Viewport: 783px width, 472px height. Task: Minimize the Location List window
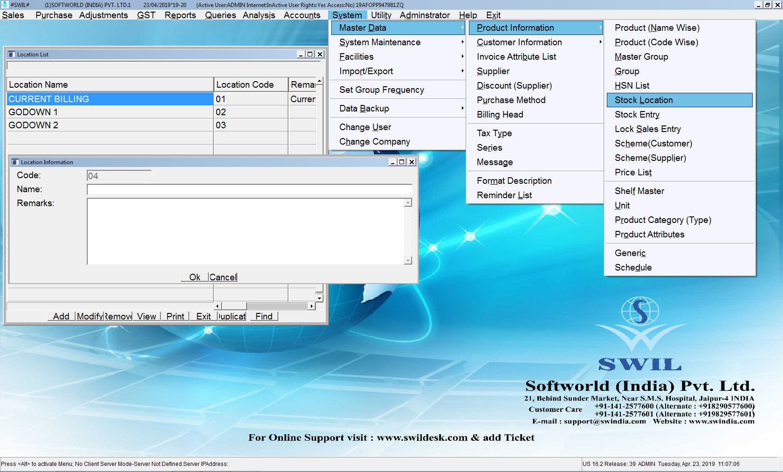click(x=301, y=55)
